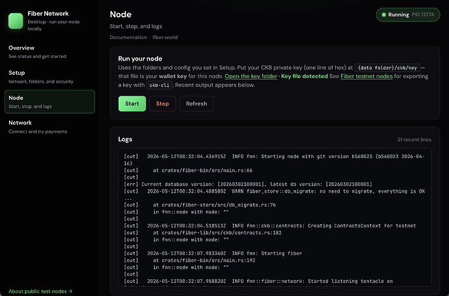Click log line at crates/fiber-bin/src/main.rs:66
This screenshot has width=449, height=296.
[x=188, y=170]
